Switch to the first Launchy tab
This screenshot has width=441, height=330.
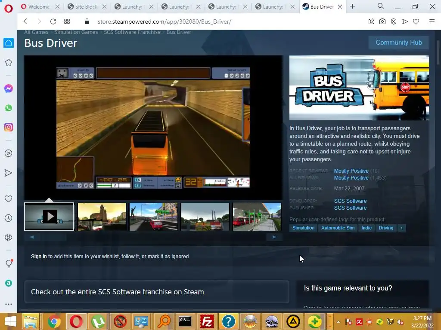click(132, 6)
